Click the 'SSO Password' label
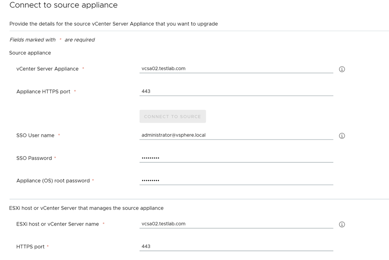The image size is (389, 260). pos(34,158)
